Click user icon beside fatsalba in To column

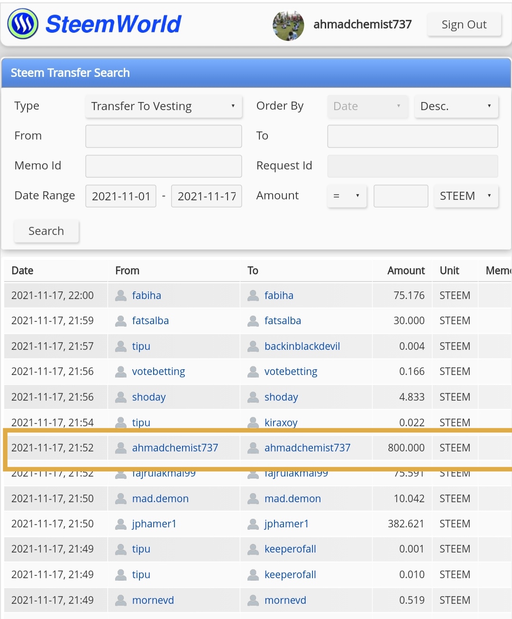[253, 321]
